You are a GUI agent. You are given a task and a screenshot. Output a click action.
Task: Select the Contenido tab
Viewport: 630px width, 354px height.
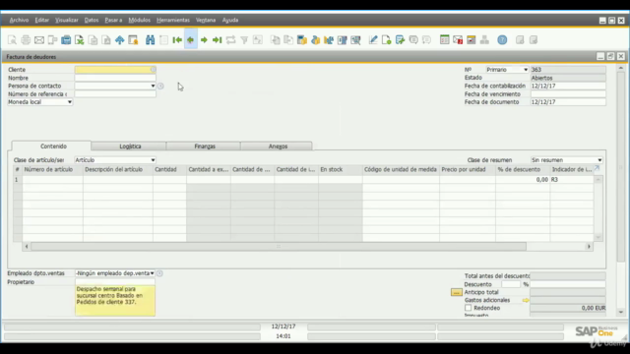point(53,147)
